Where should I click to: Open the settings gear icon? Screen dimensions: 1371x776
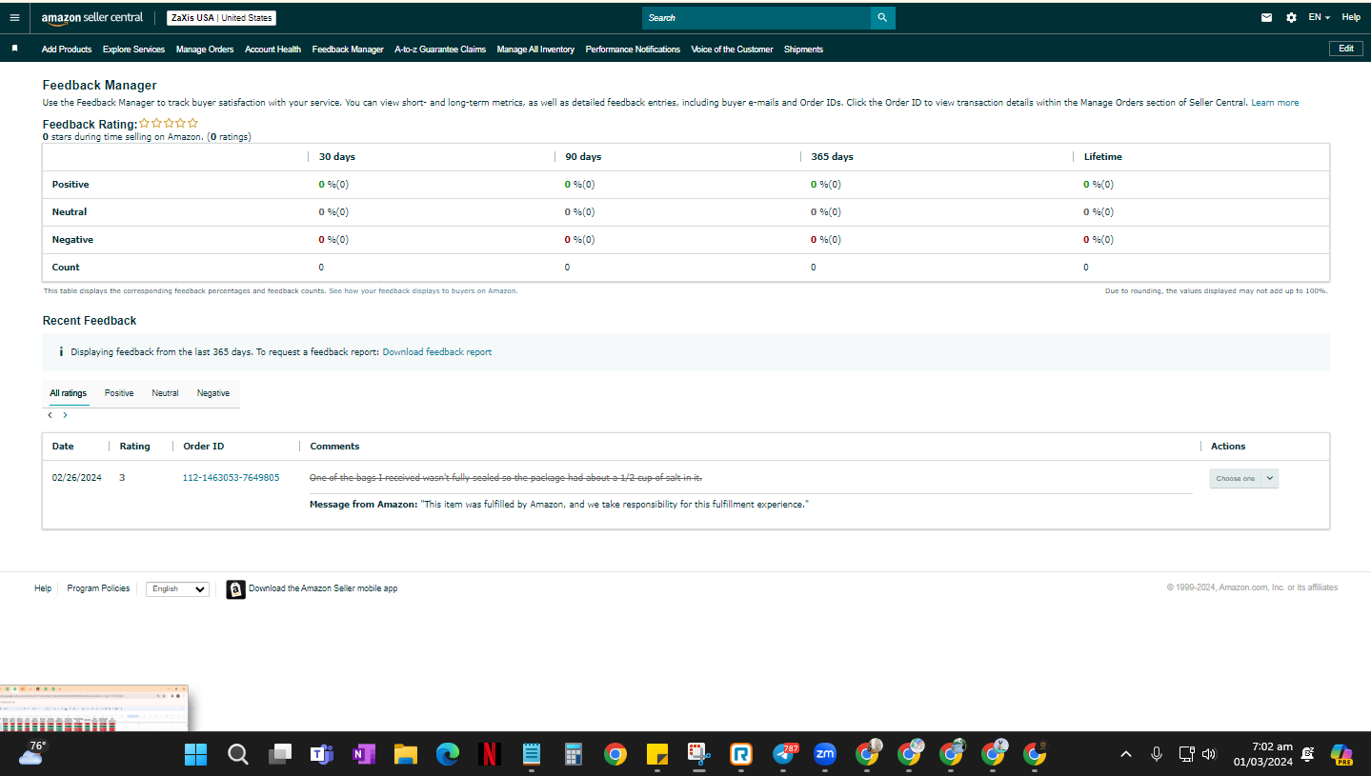[1291, 17]
